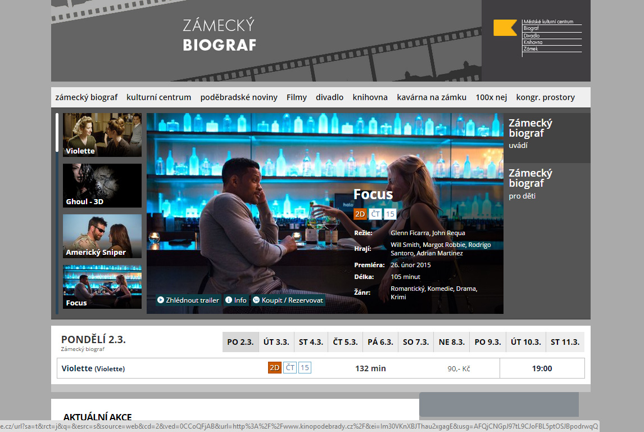Open the Focus film thumbnail
Image resolution: width=644 pixels, height=432 pixels.
pos(102,286)
